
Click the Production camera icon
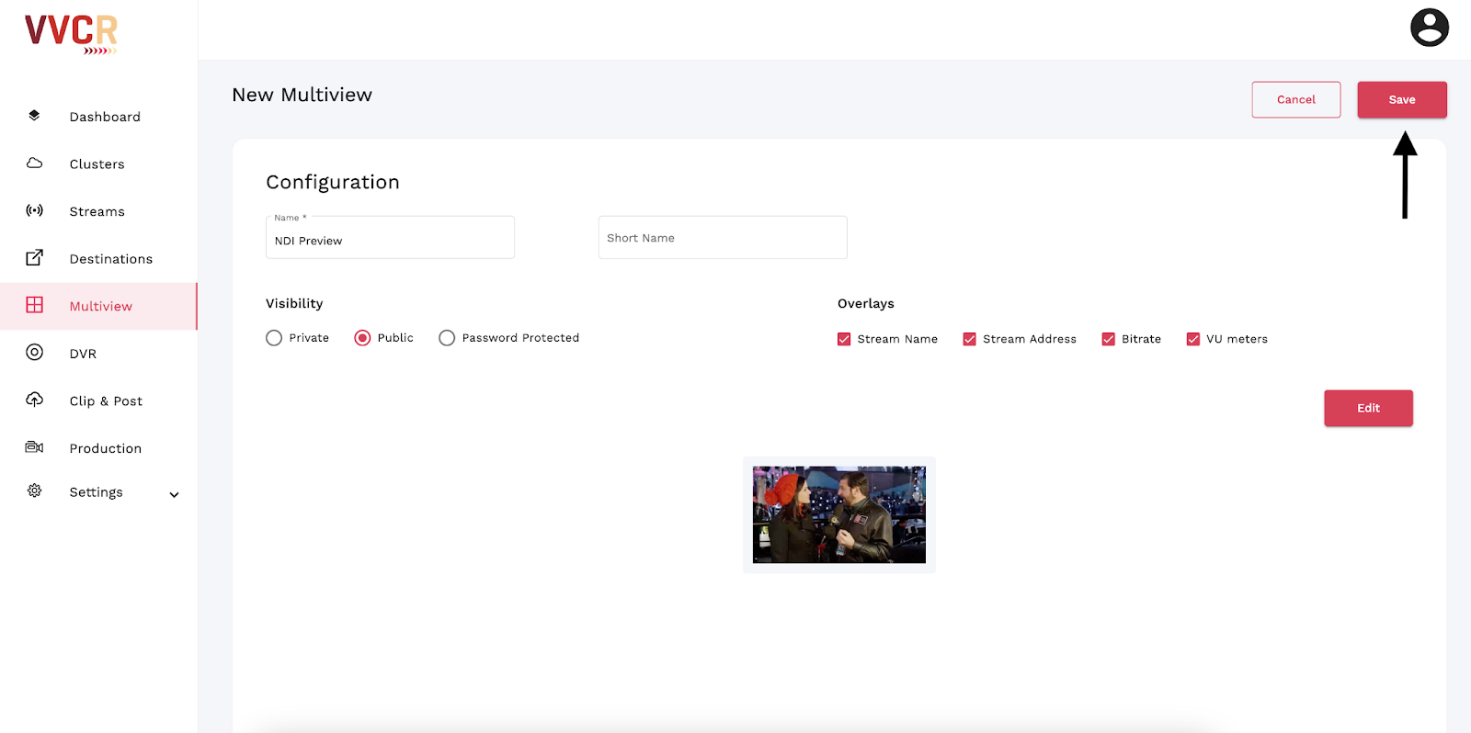point(34,447)
